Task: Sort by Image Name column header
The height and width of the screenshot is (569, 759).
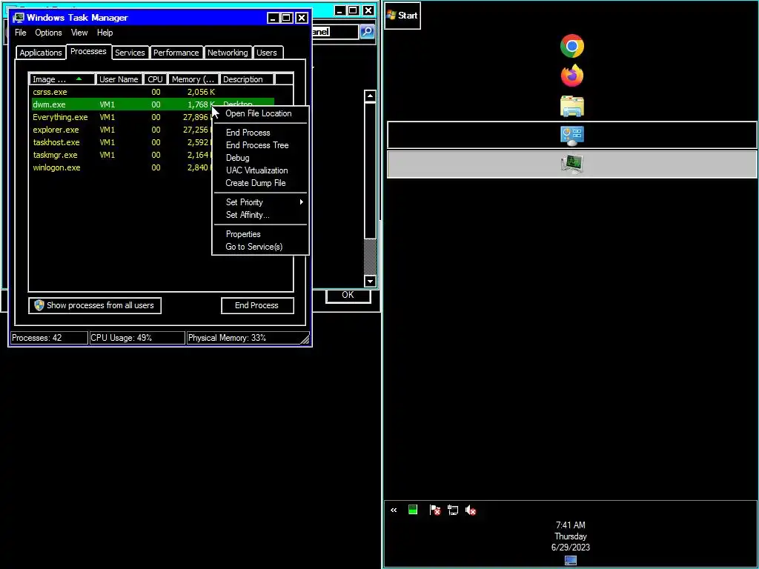Action: click(62, 79)
